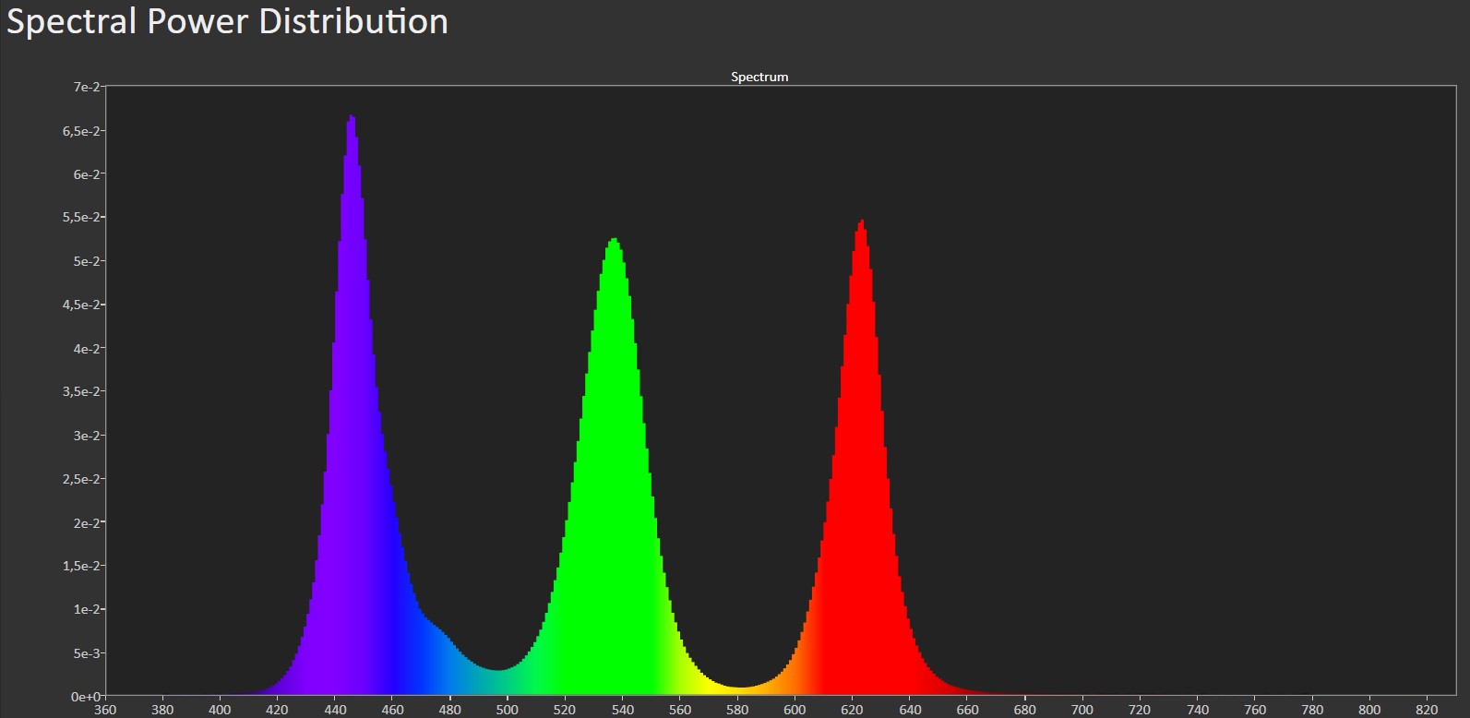
Task: Click the 560 wavelength axis label
Action: [x=679, y=710]
